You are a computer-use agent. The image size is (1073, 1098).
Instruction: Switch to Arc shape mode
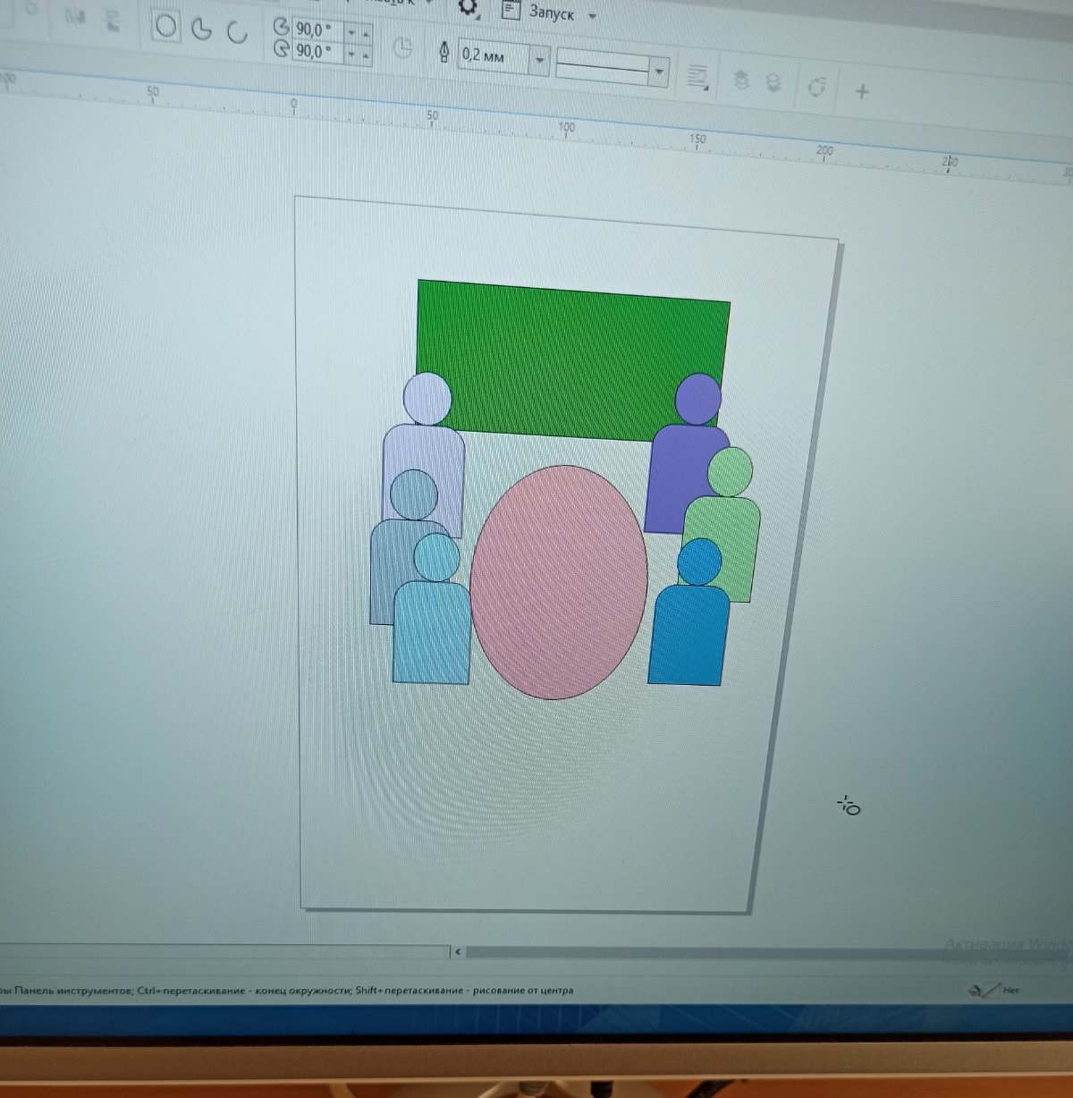click(x=237, y=33)
